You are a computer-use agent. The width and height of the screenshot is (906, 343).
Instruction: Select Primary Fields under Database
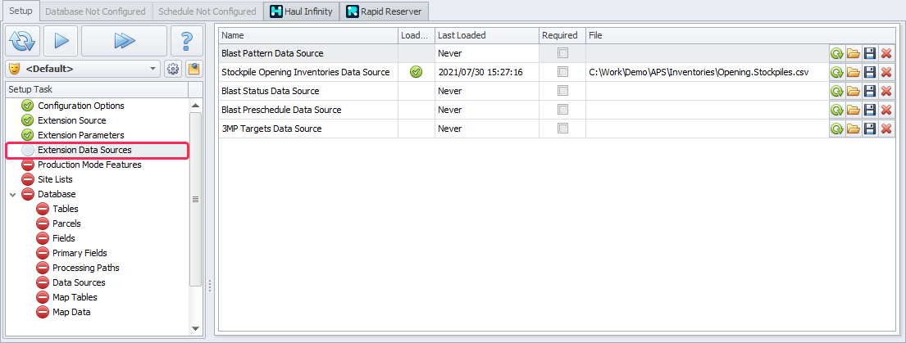80,253
